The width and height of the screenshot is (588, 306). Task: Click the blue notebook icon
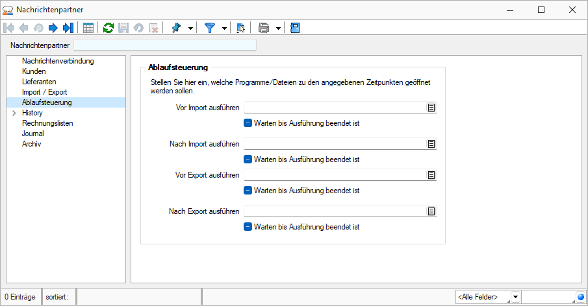point(295,28)
